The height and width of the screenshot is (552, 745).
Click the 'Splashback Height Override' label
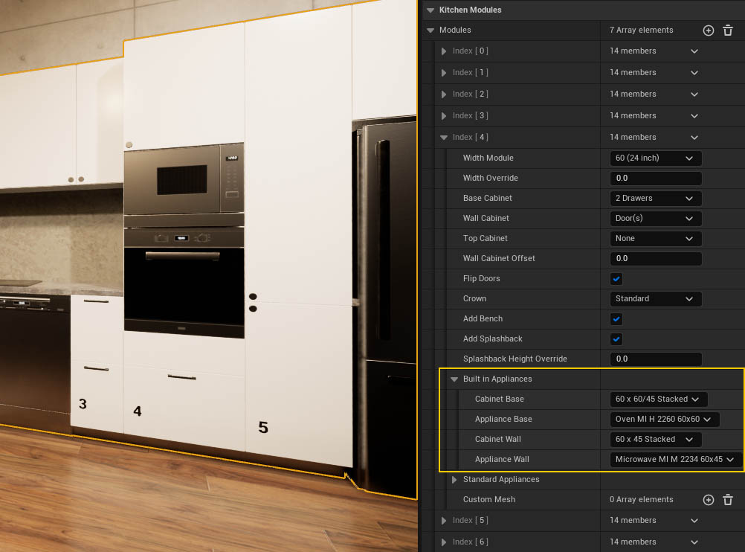(515, 359)
